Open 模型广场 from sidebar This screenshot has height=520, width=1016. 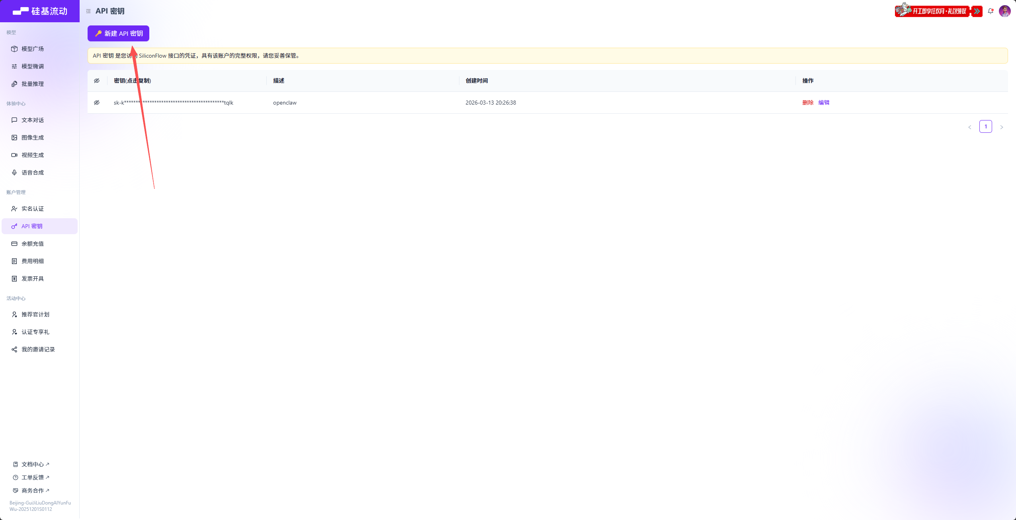click(33, 49)
